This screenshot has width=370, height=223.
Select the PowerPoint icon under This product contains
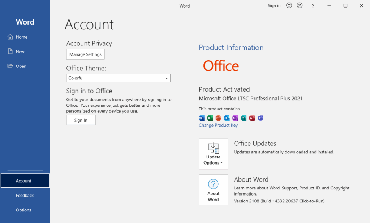coord(218,118)
